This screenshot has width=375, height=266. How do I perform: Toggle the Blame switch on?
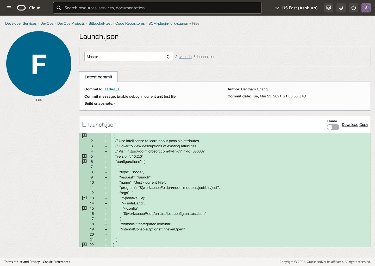click(x=333, y=127)
